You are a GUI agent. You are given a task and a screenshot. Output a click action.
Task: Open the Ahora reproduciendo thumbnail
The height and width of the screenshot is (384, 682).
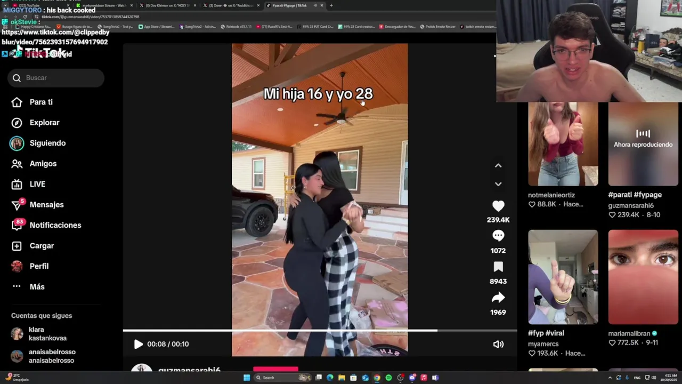tap(643, 144)
